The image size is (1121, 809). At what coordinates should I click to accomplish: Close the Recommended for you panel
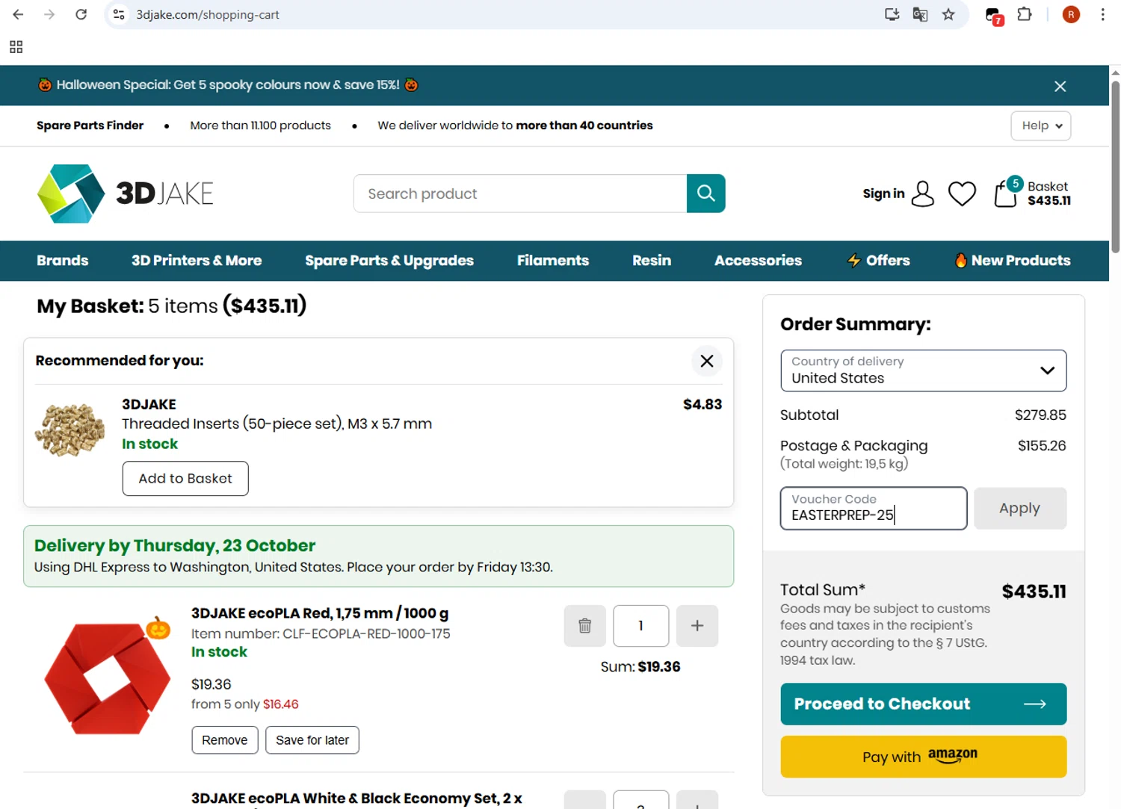[706, 361]
